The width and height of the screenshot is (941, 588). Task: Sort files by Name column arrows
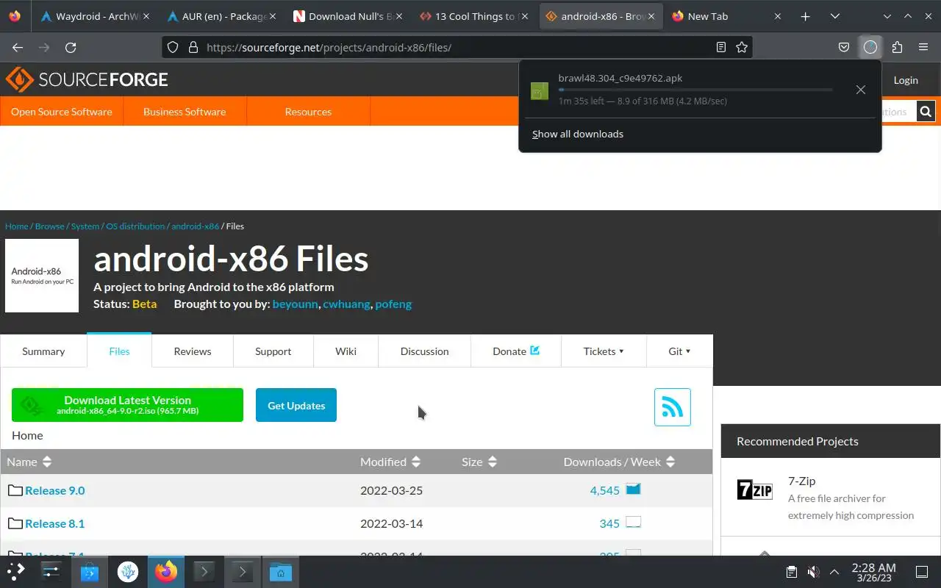(47, 462)
